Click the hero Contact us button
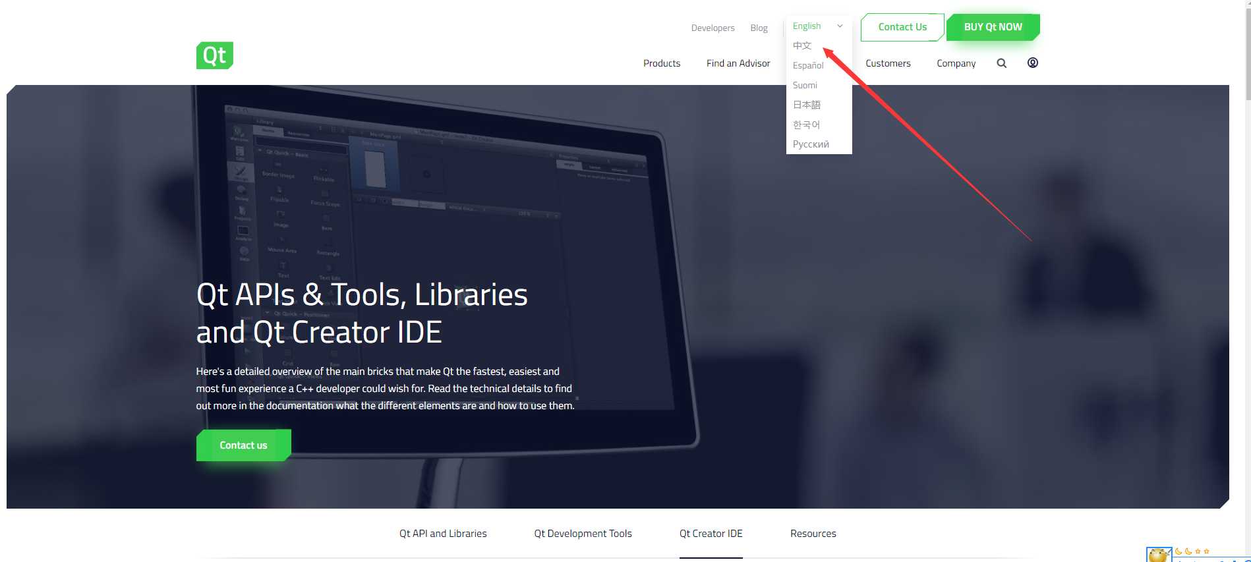Image resolution: width=1251 pixels, height=562 pixels. click(x=243, y=445)
